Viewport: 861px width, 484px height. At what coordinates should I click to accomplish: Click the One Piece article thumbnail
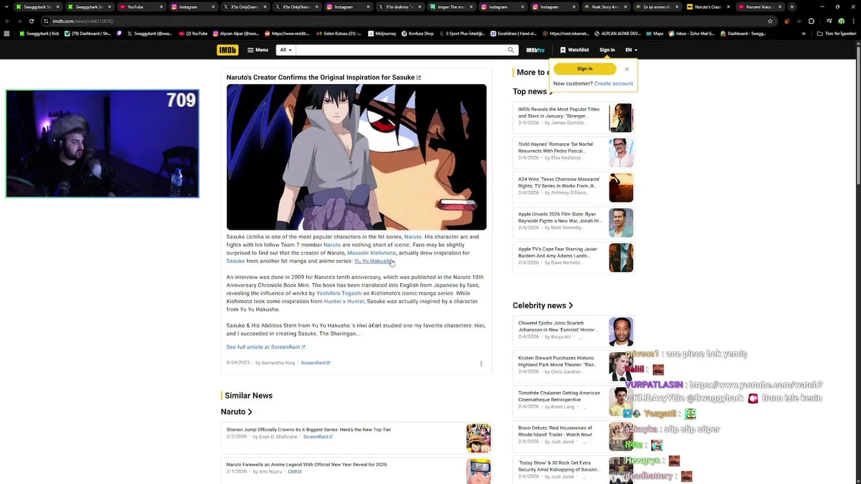click(478, 438)
